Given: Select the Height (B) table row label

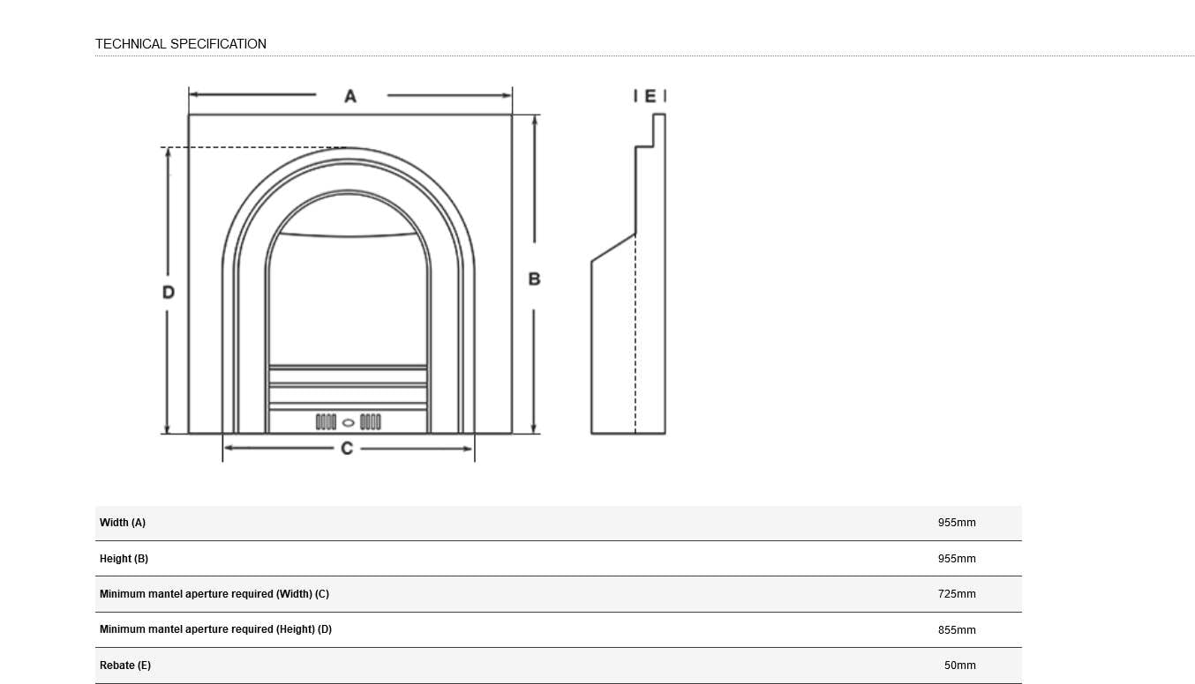Looking at the screenshot, I should [x=124, y=559].
